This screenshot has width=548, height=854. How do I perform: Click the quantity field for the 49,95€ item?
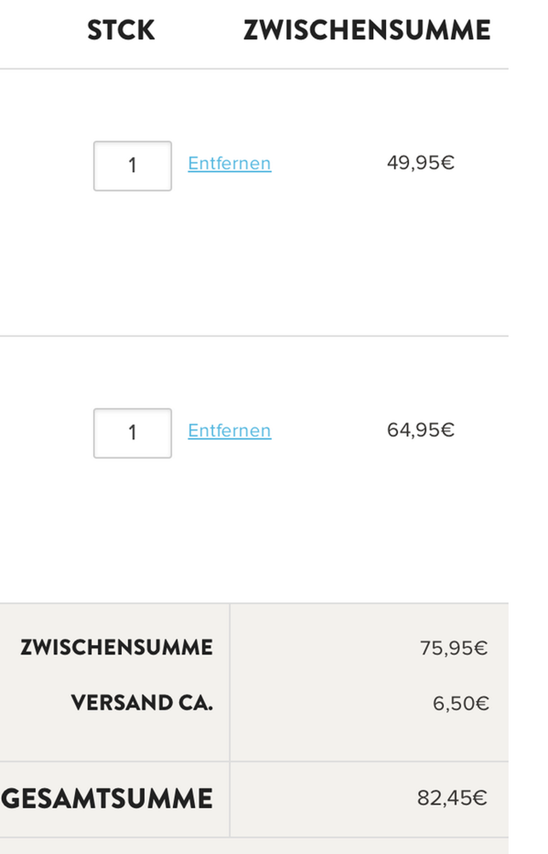click(x=132, y=166)
